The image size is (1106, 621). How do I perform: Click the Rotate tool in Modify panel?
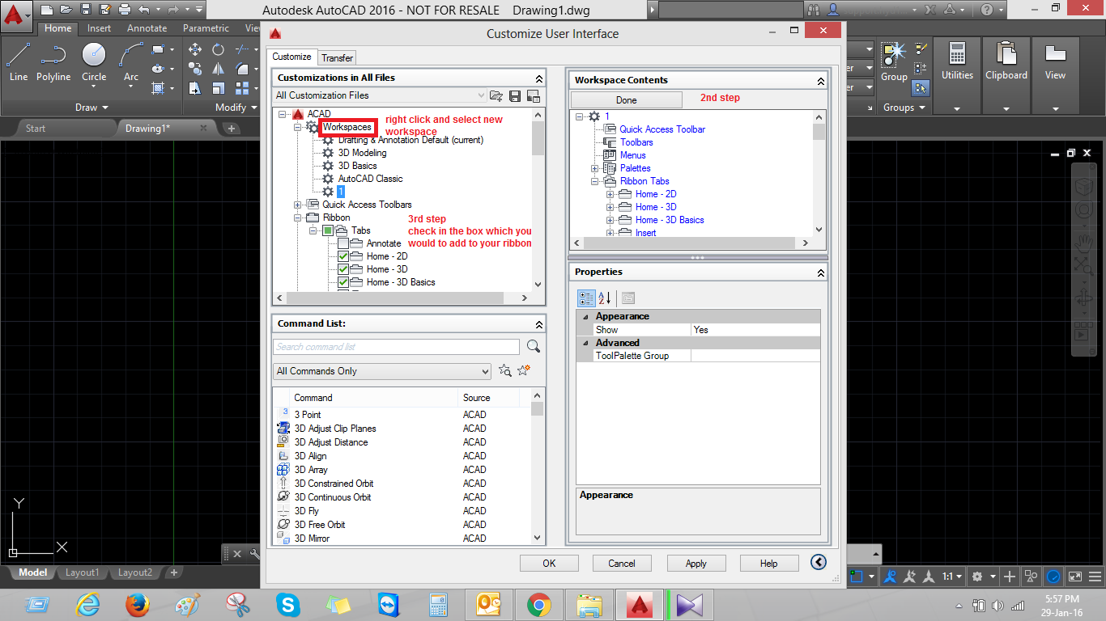click(x=218, y=49)
